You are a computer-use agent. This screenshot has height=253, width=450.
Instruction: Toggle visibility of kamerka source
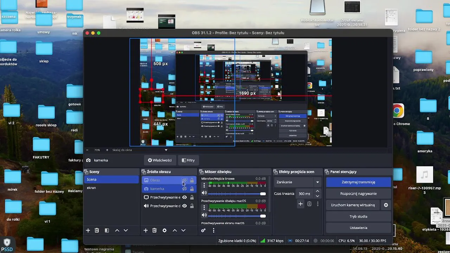click(x=184, y=189)
